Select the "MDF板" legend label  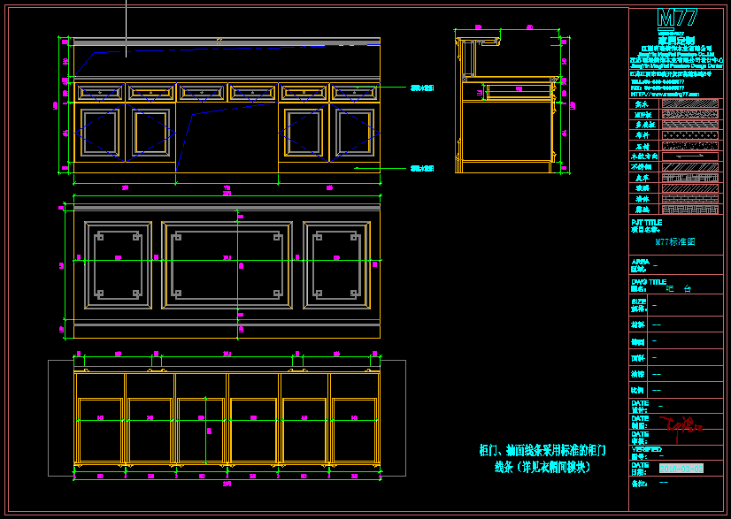point(643,115)
